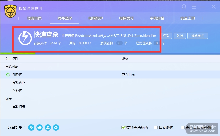Enable the 自动处理 checkbox
Screen dimensions: 220x136
pos(156,127)
